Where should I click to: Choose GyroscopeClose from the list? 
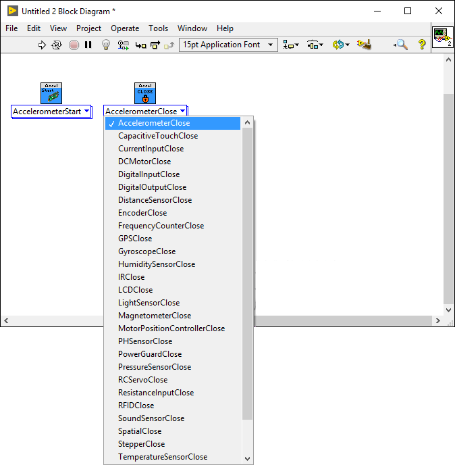173,251
